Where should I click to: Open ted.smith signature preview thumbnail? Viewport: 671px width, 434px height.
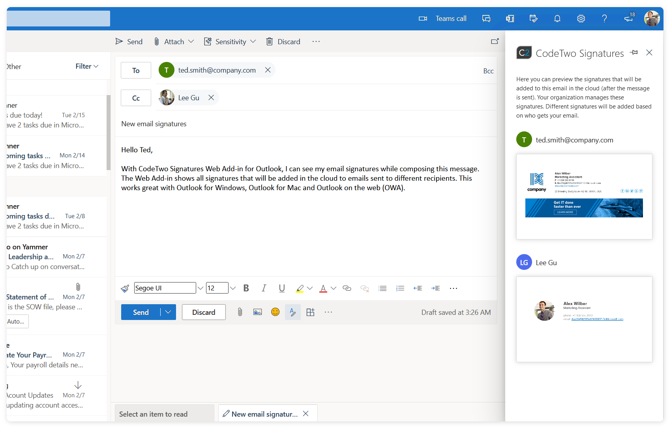(584, 196)
